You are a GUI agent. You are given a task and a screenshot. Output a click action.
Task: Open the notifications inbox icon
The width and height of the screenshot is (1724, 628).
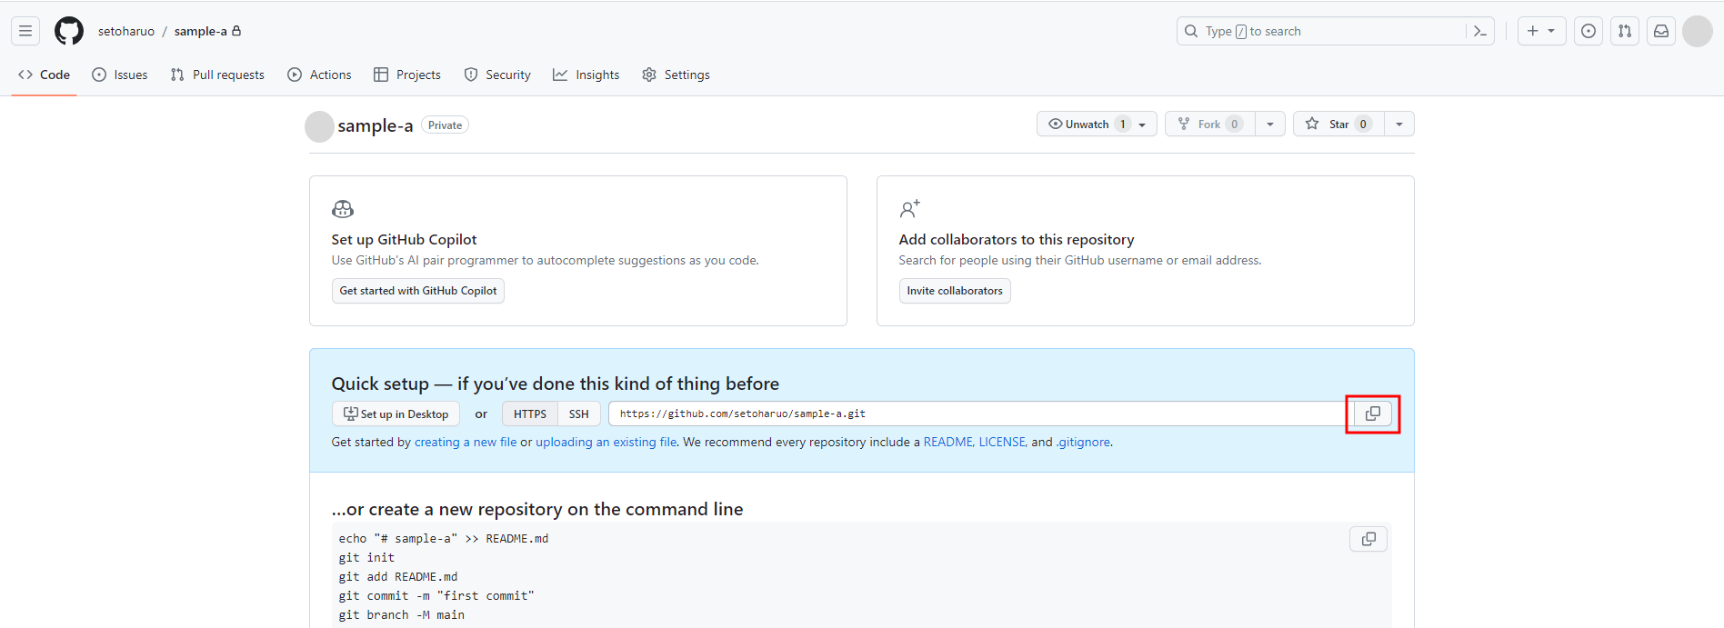click(x=1661, y=31)
